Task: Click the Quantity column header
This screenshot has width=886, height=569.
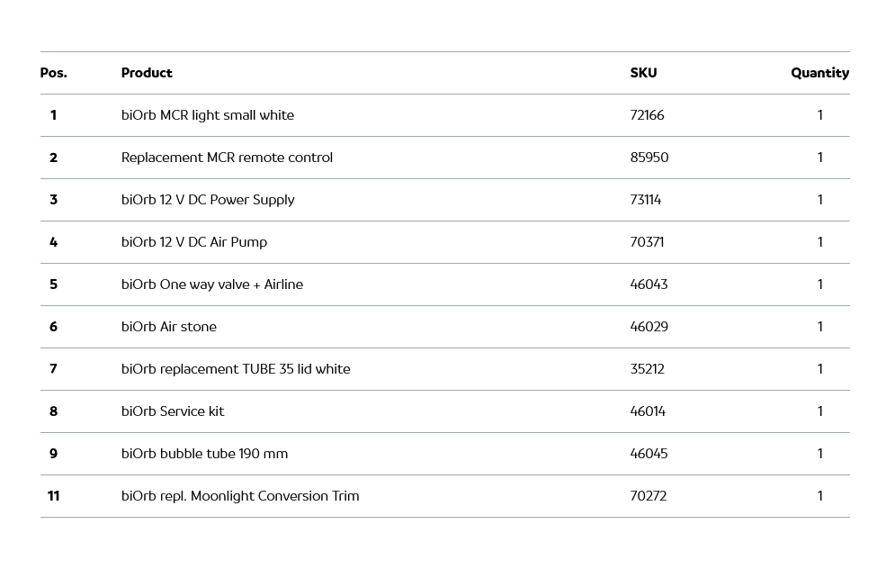Action: coord(819,73)
